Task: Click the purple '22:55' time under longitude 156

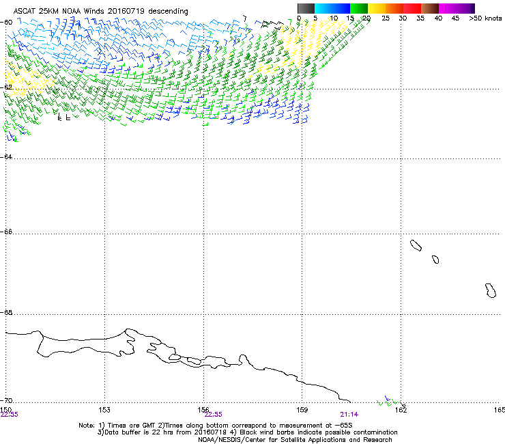Action: tap(213, 415)
